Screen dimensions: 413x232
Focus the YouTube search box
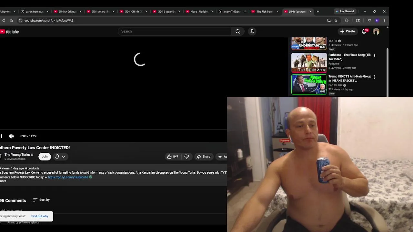pos(174,31)
